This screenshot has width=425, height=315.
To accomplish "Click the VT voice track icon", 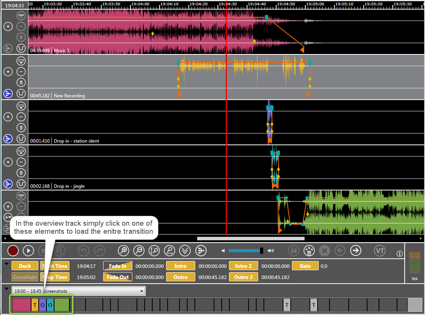I will tap(379, 251).
